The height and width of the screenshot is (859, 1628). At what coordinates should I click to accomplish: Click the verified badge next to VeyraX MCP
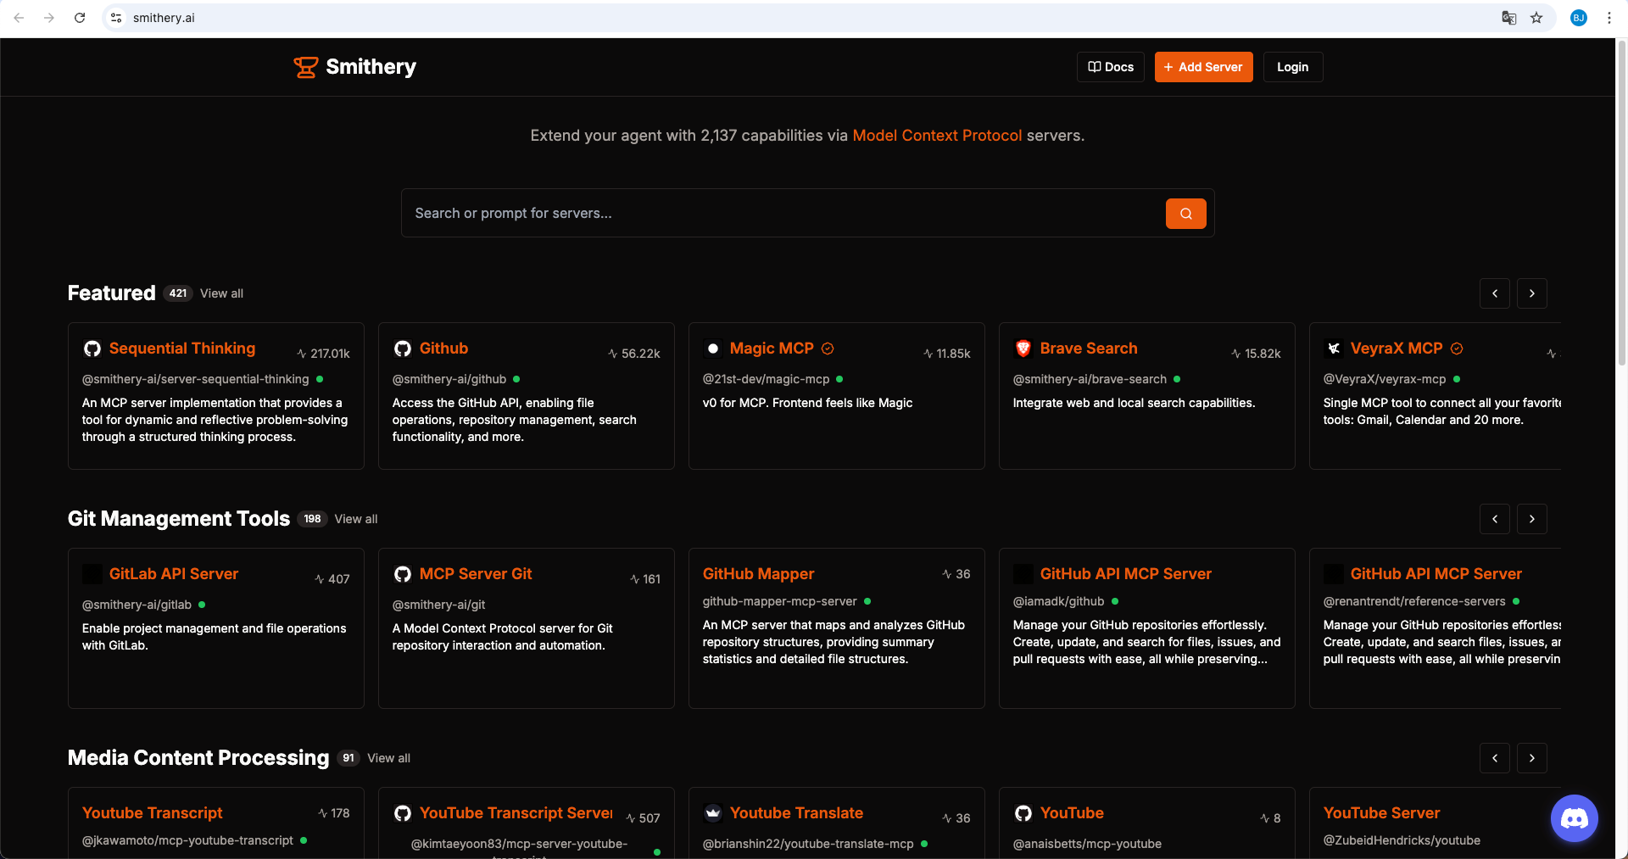pyautogui.click(x=1457, y=349)
